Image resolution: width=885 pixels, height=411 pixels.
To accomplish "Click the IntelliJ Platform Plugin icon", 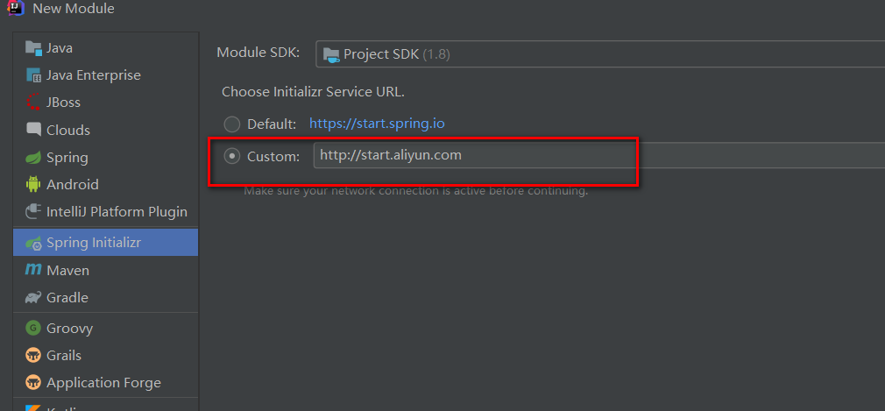I will click(34, 212).
